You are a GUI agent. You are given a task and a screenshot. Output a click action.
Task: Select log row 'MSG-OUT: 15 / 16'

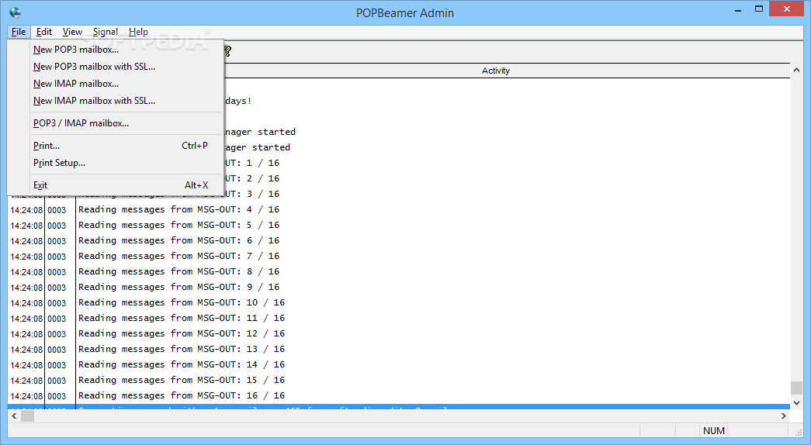pyautogui.click(x=399, y=381)
